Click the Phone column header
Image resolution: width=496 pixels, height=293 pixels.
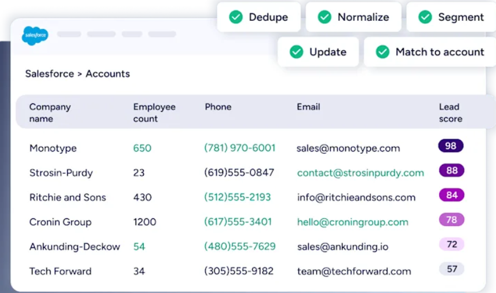[x=218, y=107]
